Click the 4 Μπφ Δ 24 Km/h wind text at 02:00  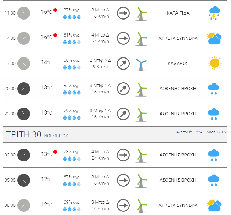100,155
